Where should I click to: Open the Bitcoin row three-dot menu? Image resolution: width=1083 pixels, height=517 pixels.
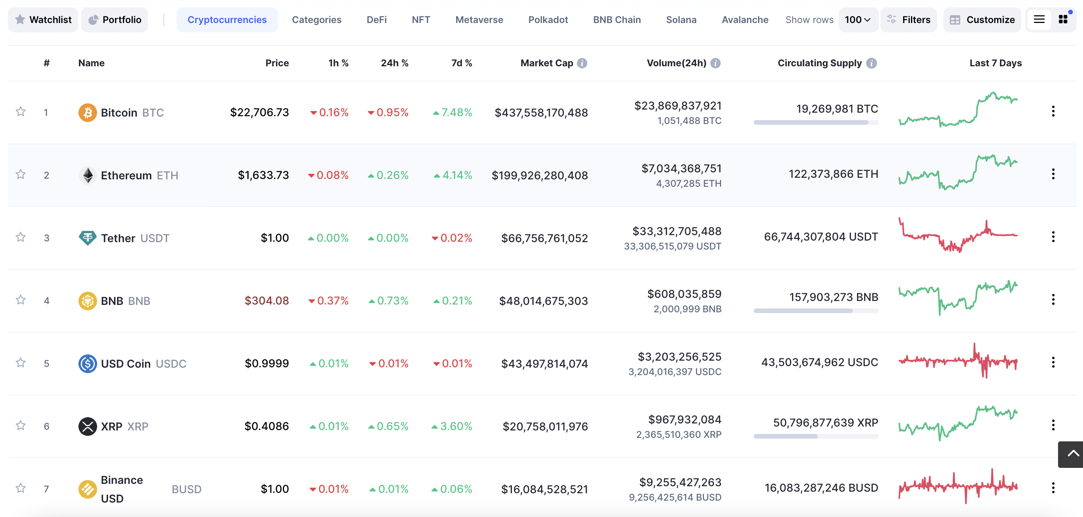pyautogui.click(x=1053, y=112)
